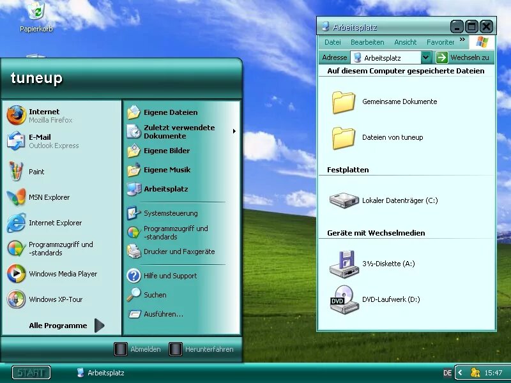The image size is (511, 383).
Task: Click the Festplatten section heading
Action: (347, 170)
